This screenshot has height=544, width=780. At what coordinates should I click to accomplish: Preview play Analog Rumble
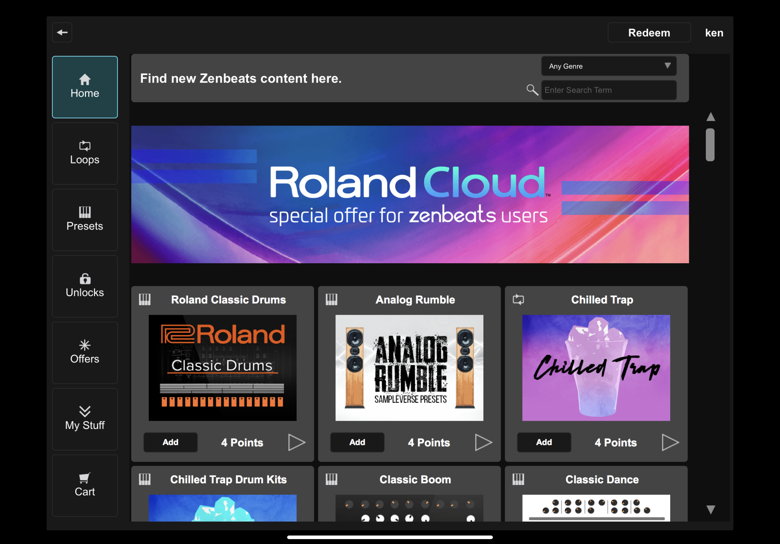[x=483, y=442]
